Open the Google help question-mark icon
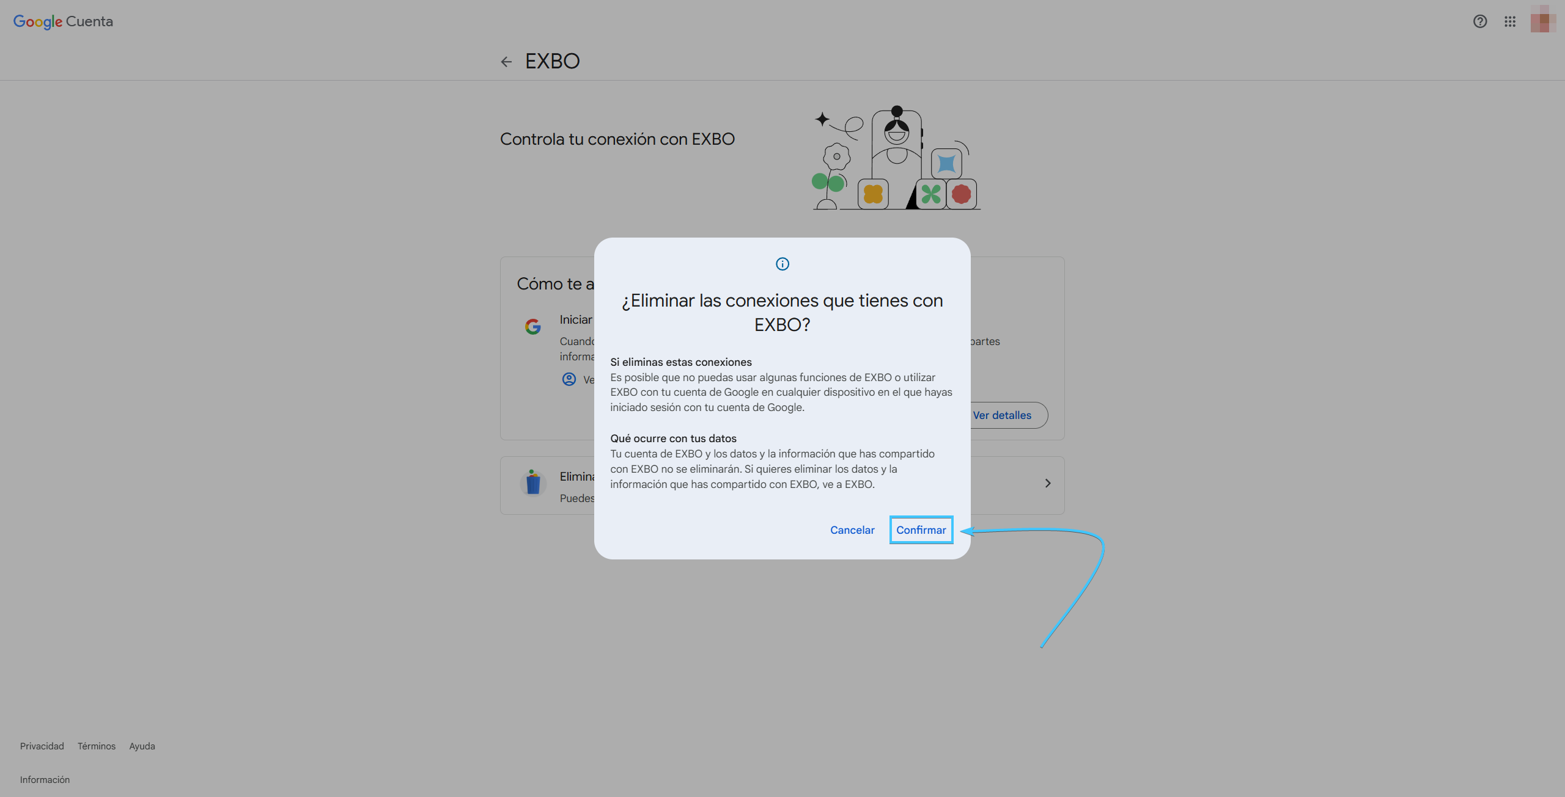Screen dimensions: 1565x797 (x=1480, y=21)
